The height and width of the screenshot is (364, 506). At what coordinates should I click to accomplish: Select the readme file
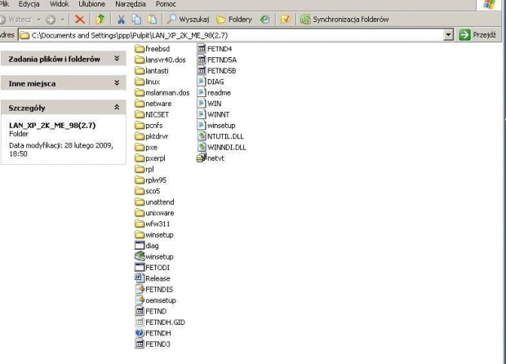tap(214, 92)
